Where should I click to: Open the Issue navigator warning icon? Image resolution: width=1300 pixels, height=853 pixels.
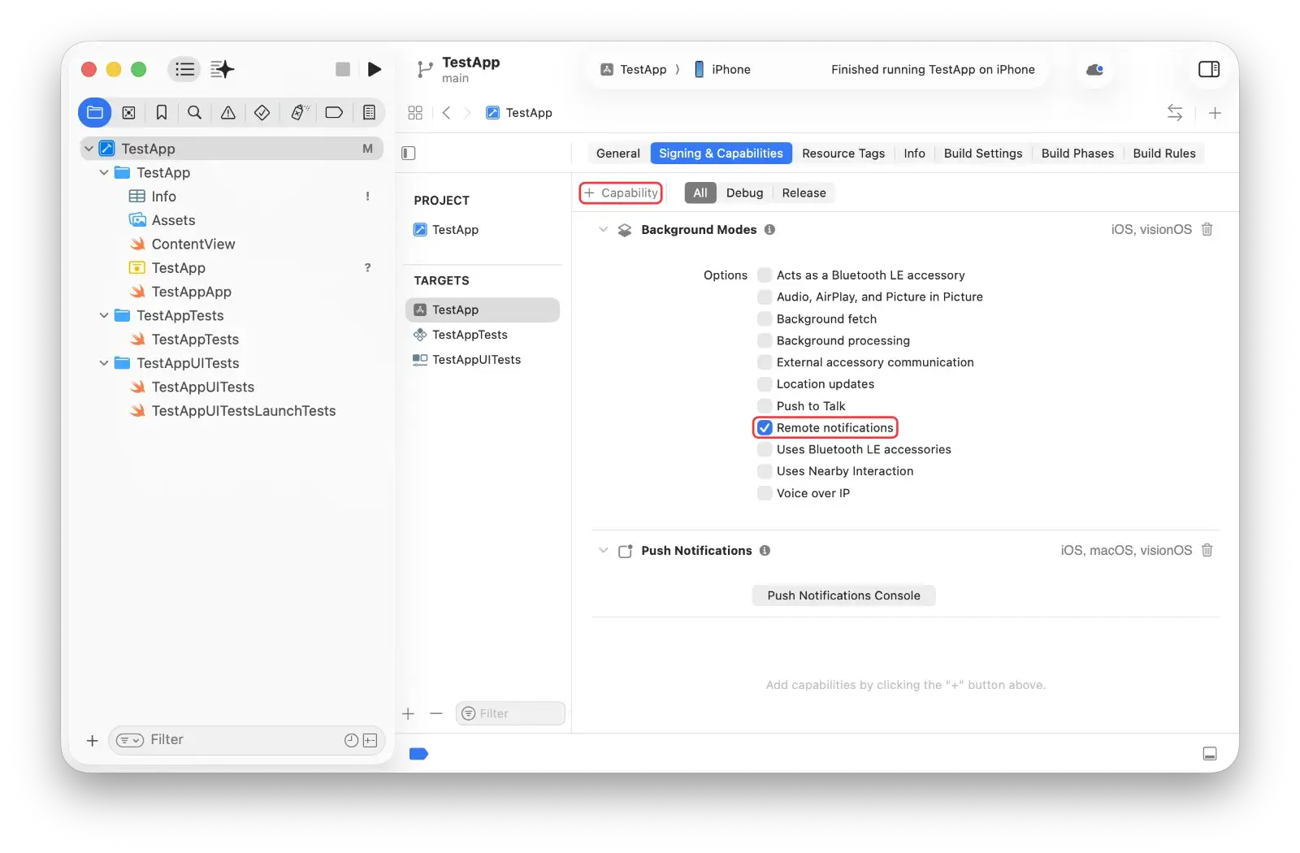coord(228,113)
